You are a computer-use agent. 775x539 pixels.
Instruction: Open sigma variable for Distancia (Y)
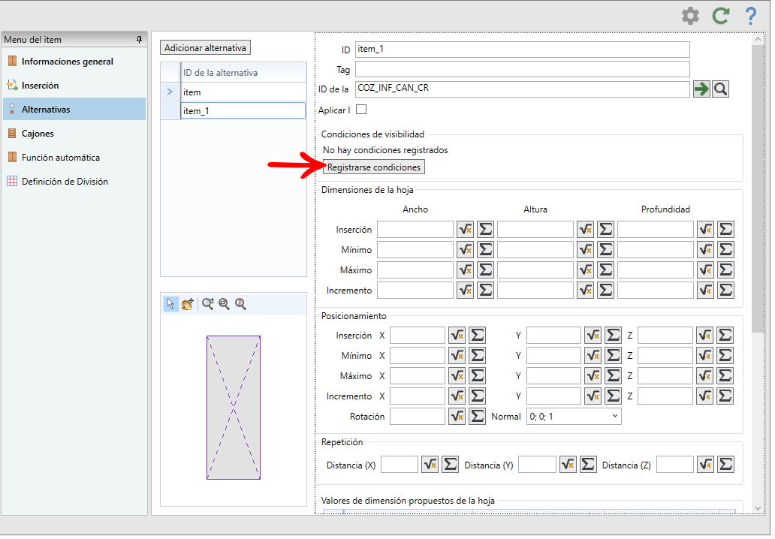coord(588,465)
